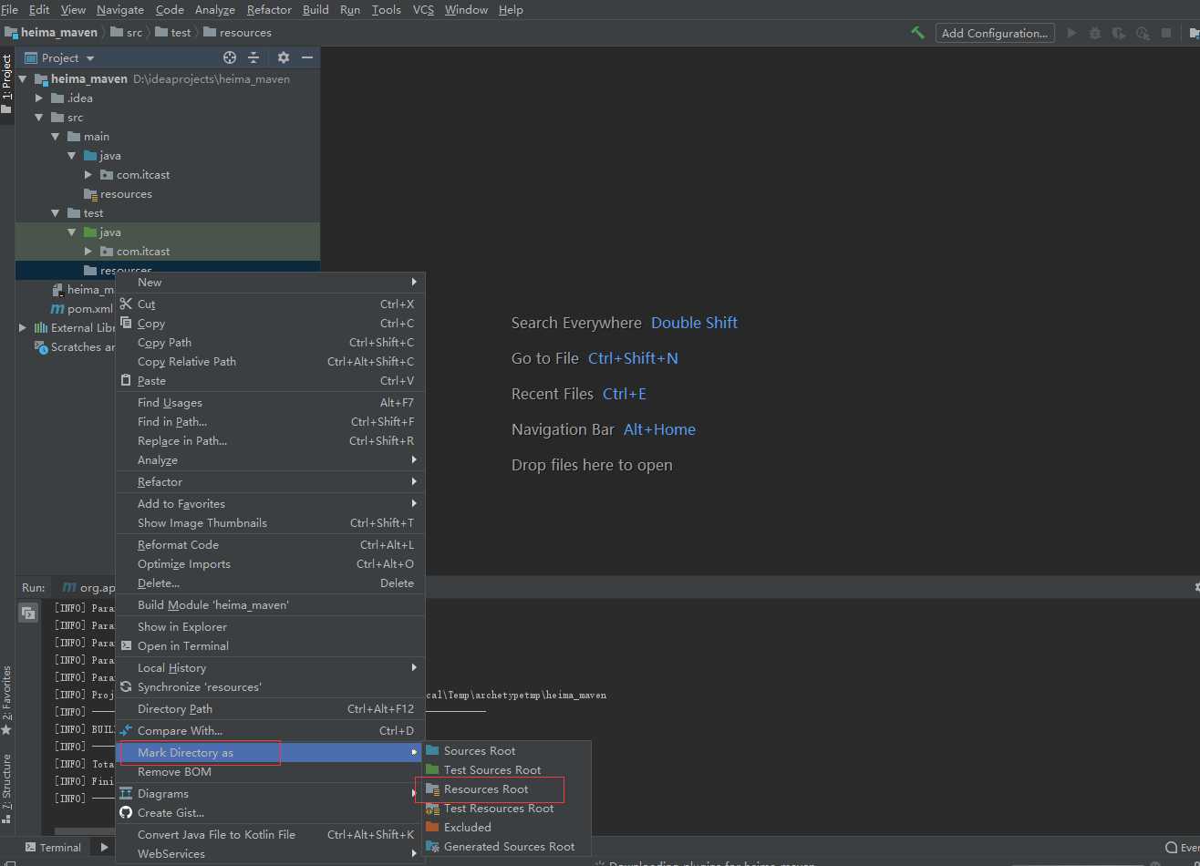Click the Add Configuration... button
Viewport: 1200px width, 866px height.
click(994, 34)
